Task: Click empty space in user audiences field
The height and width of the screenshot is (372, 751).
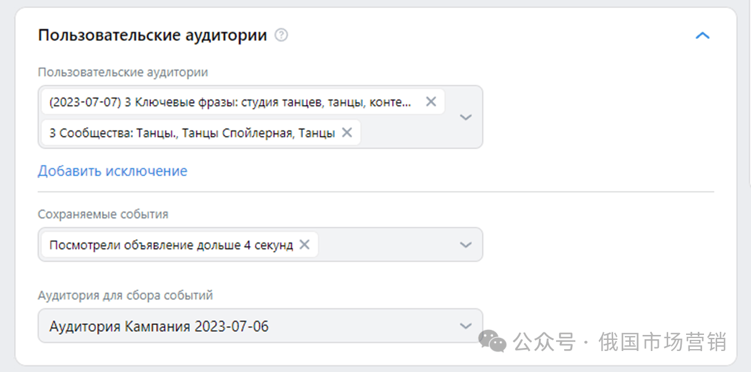Action: pos(408,133)
